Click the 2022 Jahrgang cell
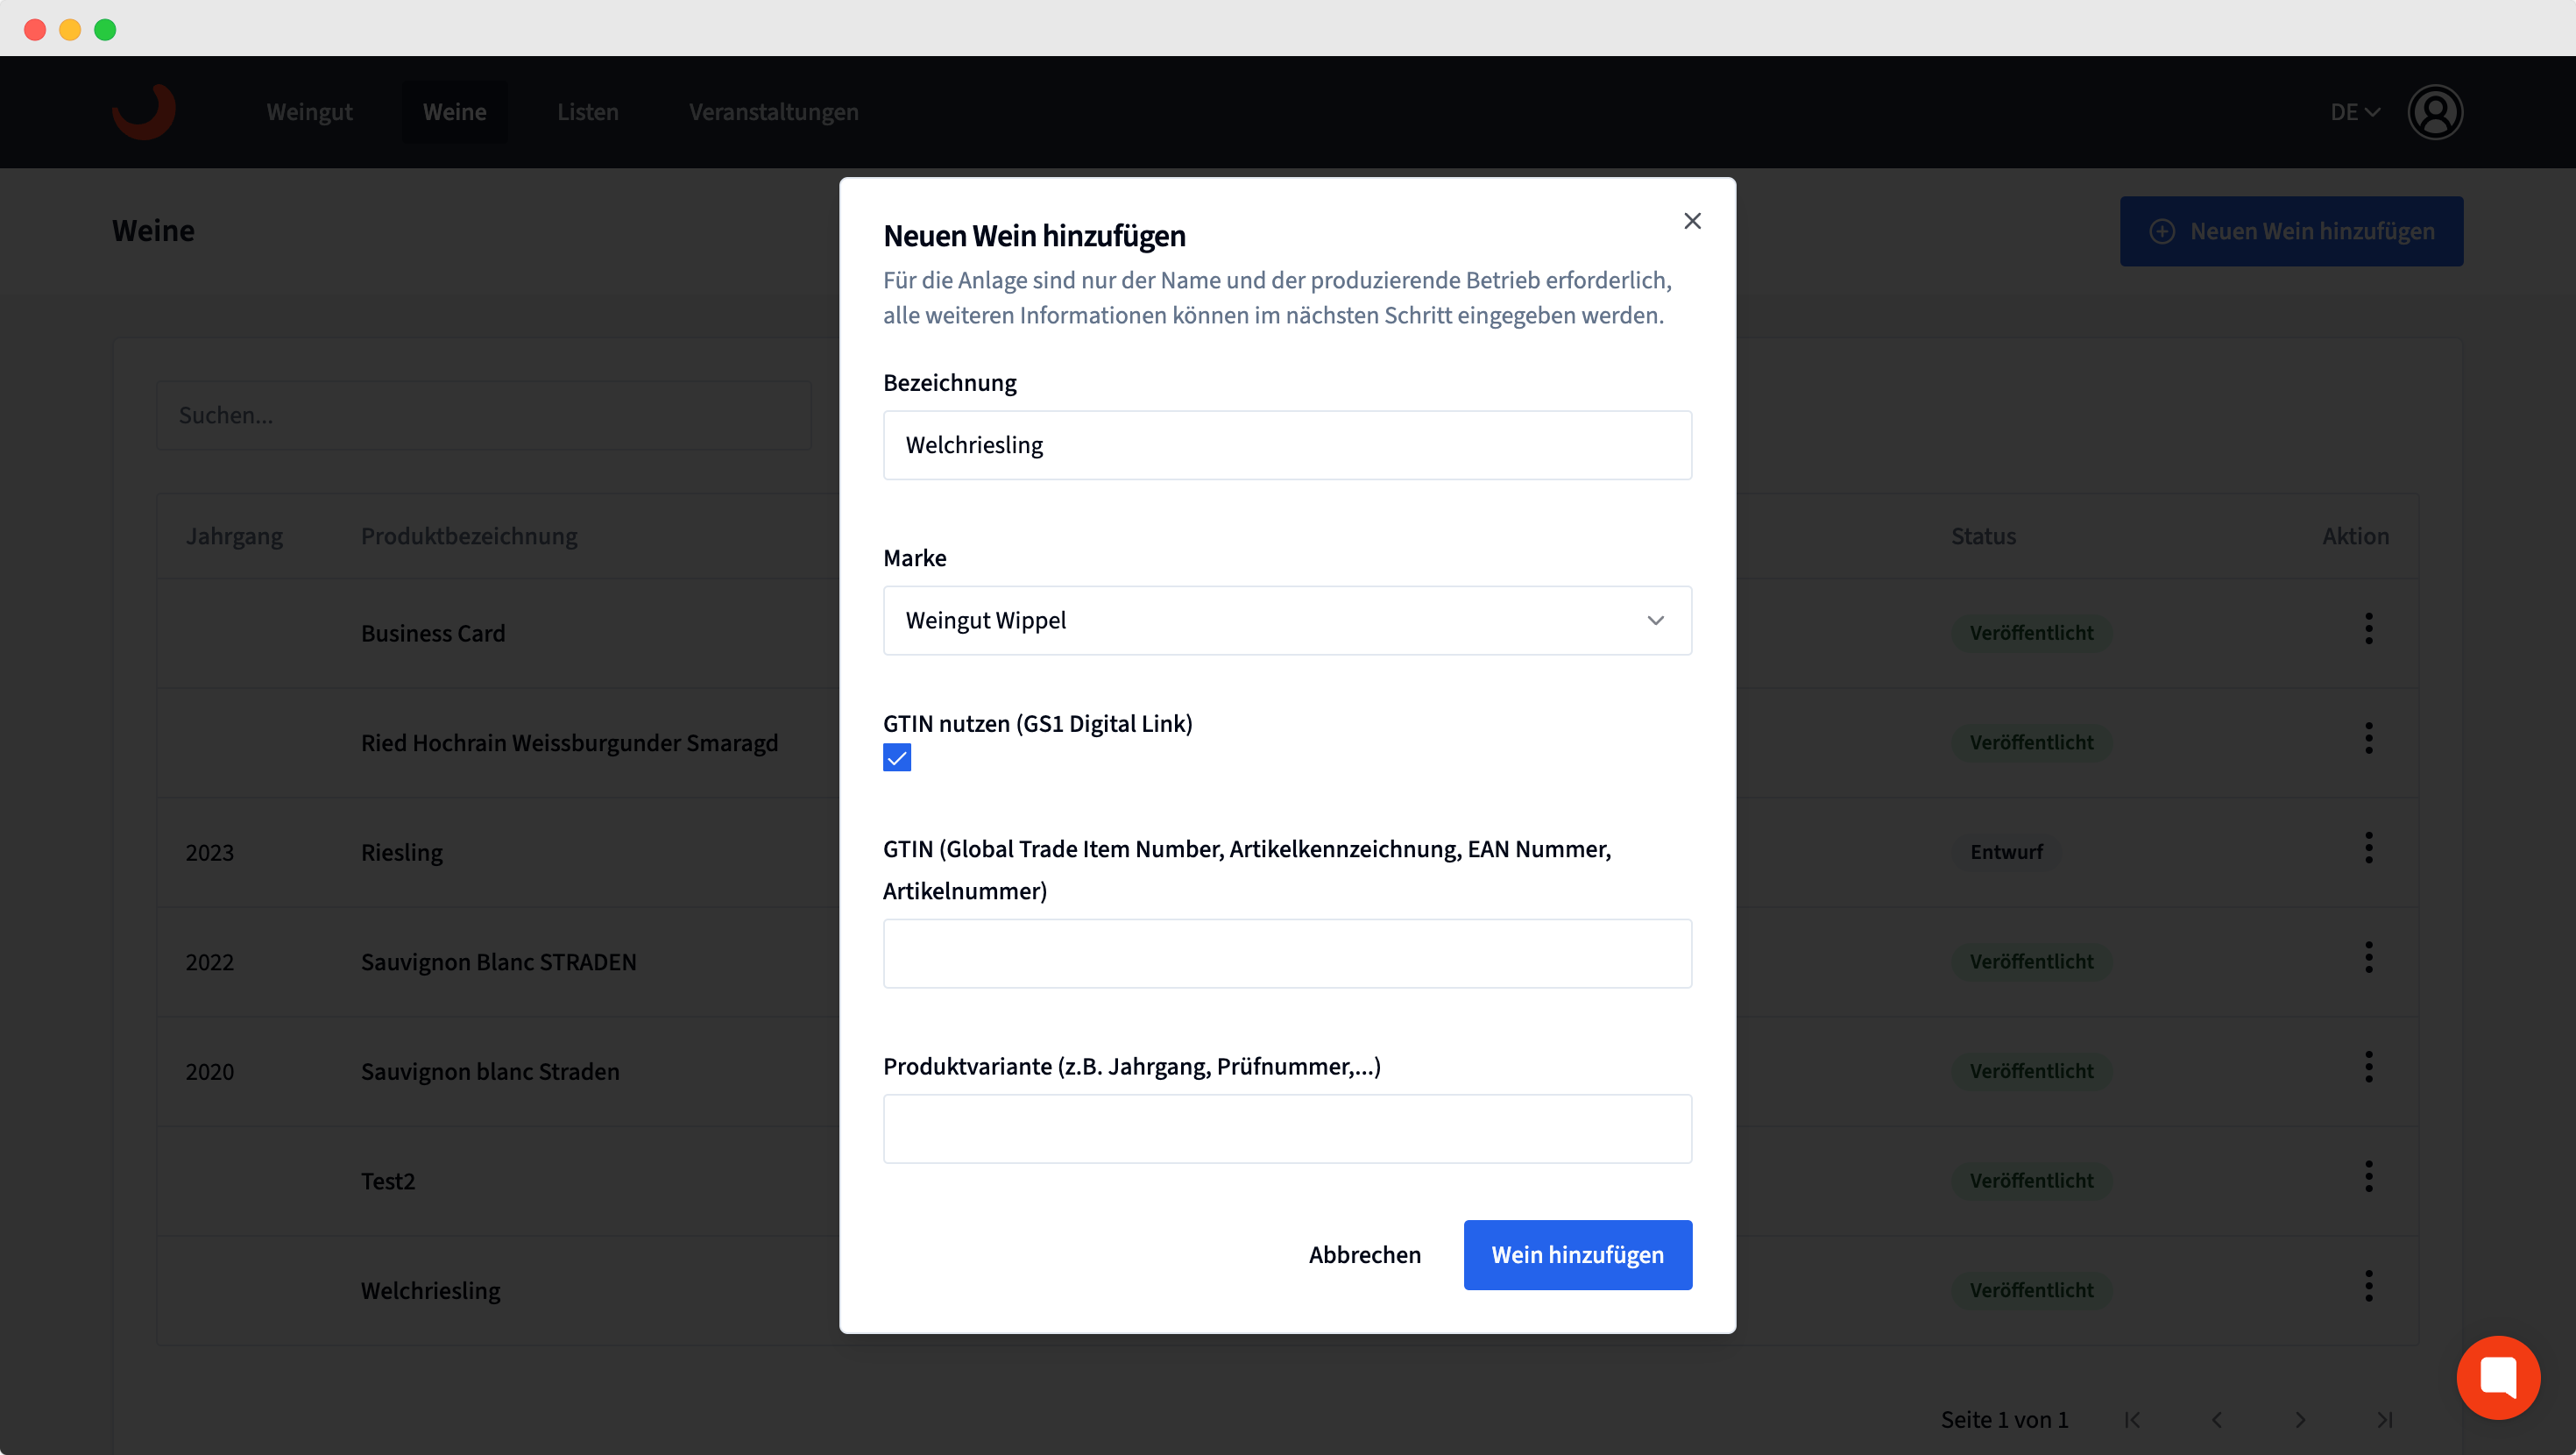The height and width of the screenshot is (1455, 2576). click(209, 962)
